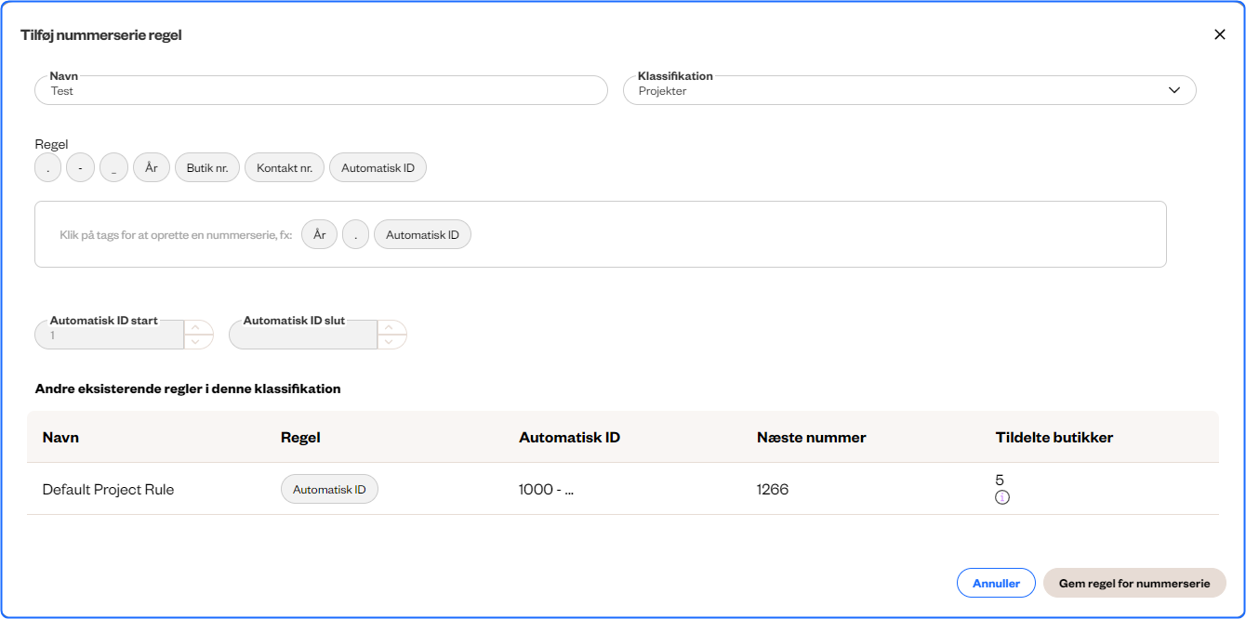Open the Klassifikation dropdown

(908, 91)
